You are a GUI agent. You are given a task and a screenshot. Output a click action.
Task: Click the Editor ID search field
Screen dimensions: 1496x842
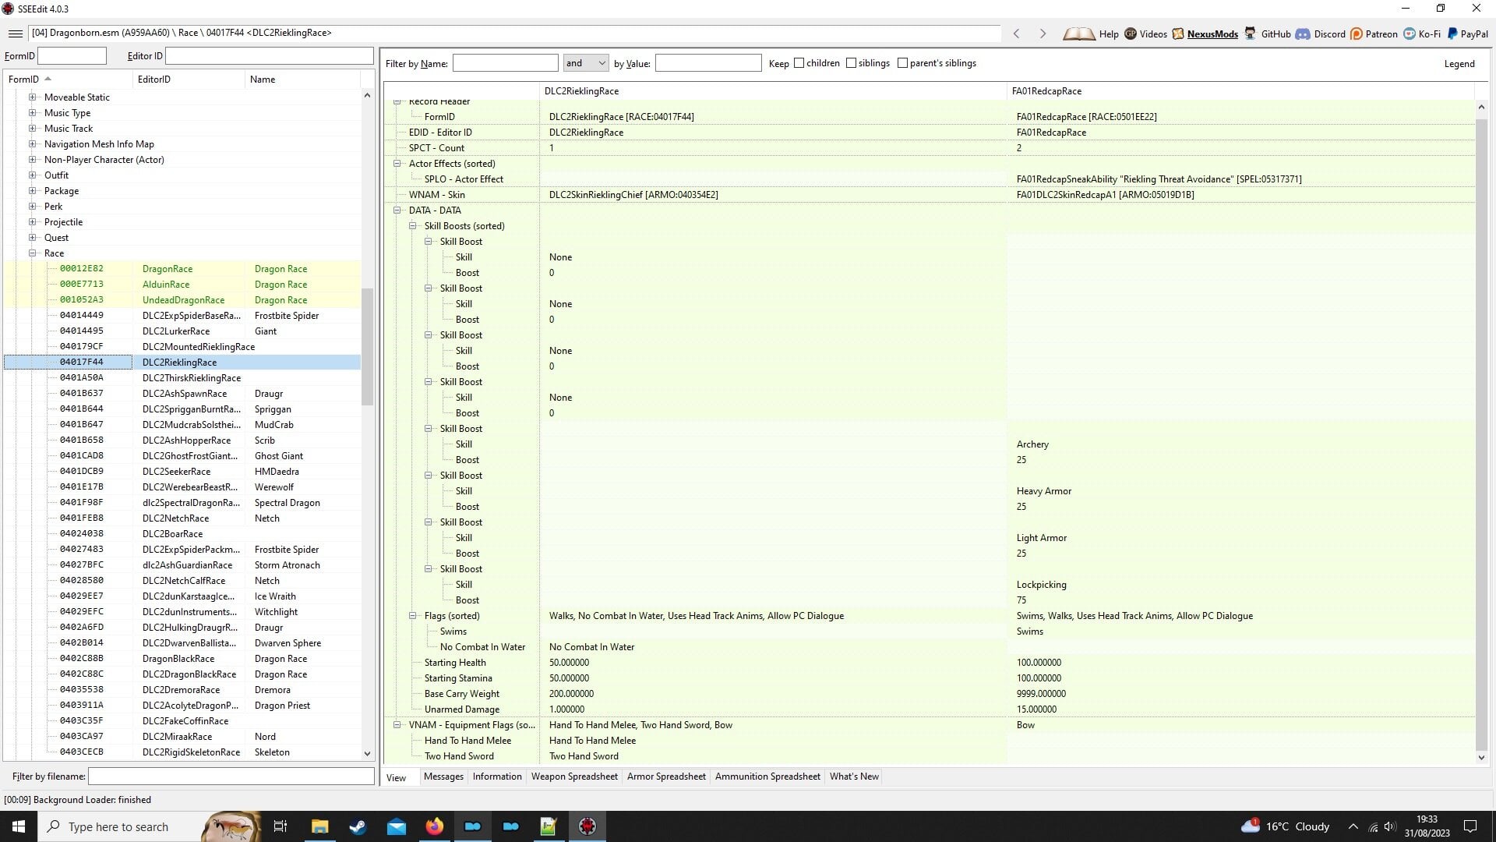[270, 56]
